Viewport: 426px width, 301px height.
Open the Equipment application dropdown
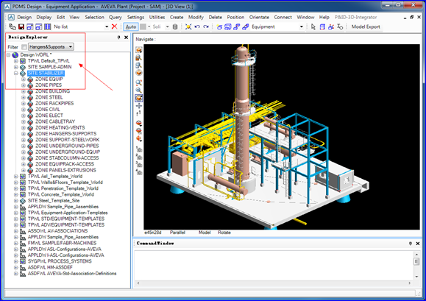coord(302,26)
